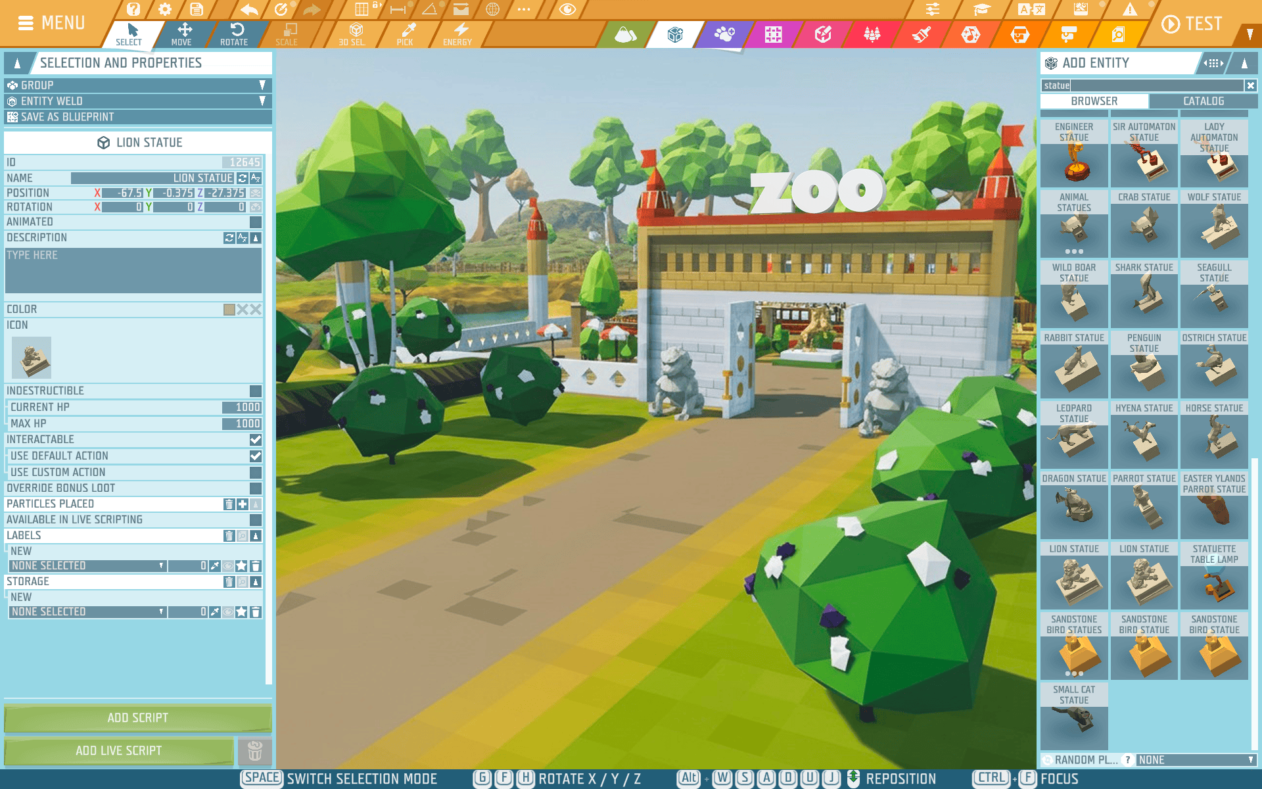Open the animals paw category
This screenshot has width=1262, height=789.
724,34
